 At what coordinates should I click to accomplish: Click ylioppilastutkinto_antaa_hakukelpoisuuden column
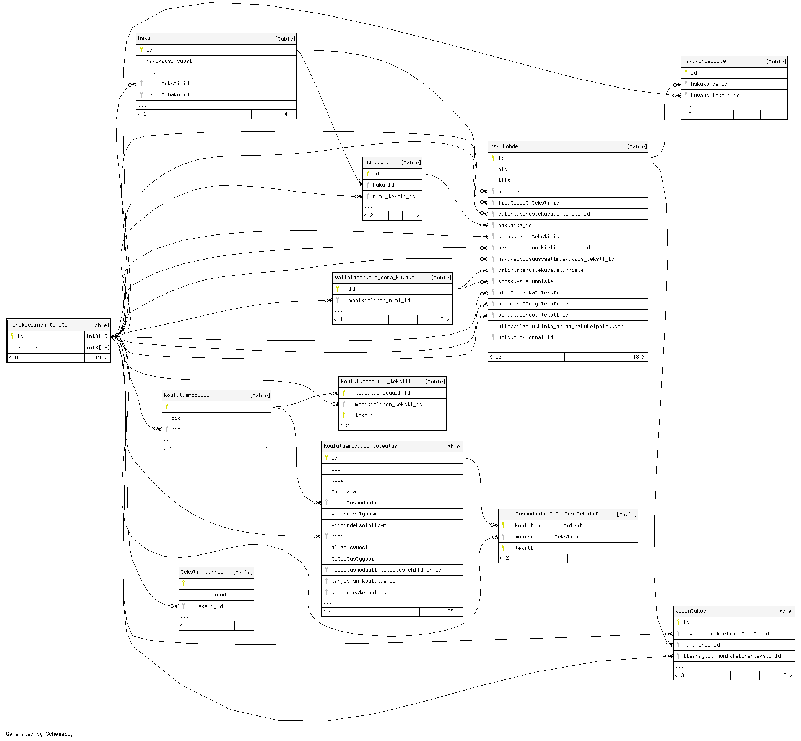568,327
